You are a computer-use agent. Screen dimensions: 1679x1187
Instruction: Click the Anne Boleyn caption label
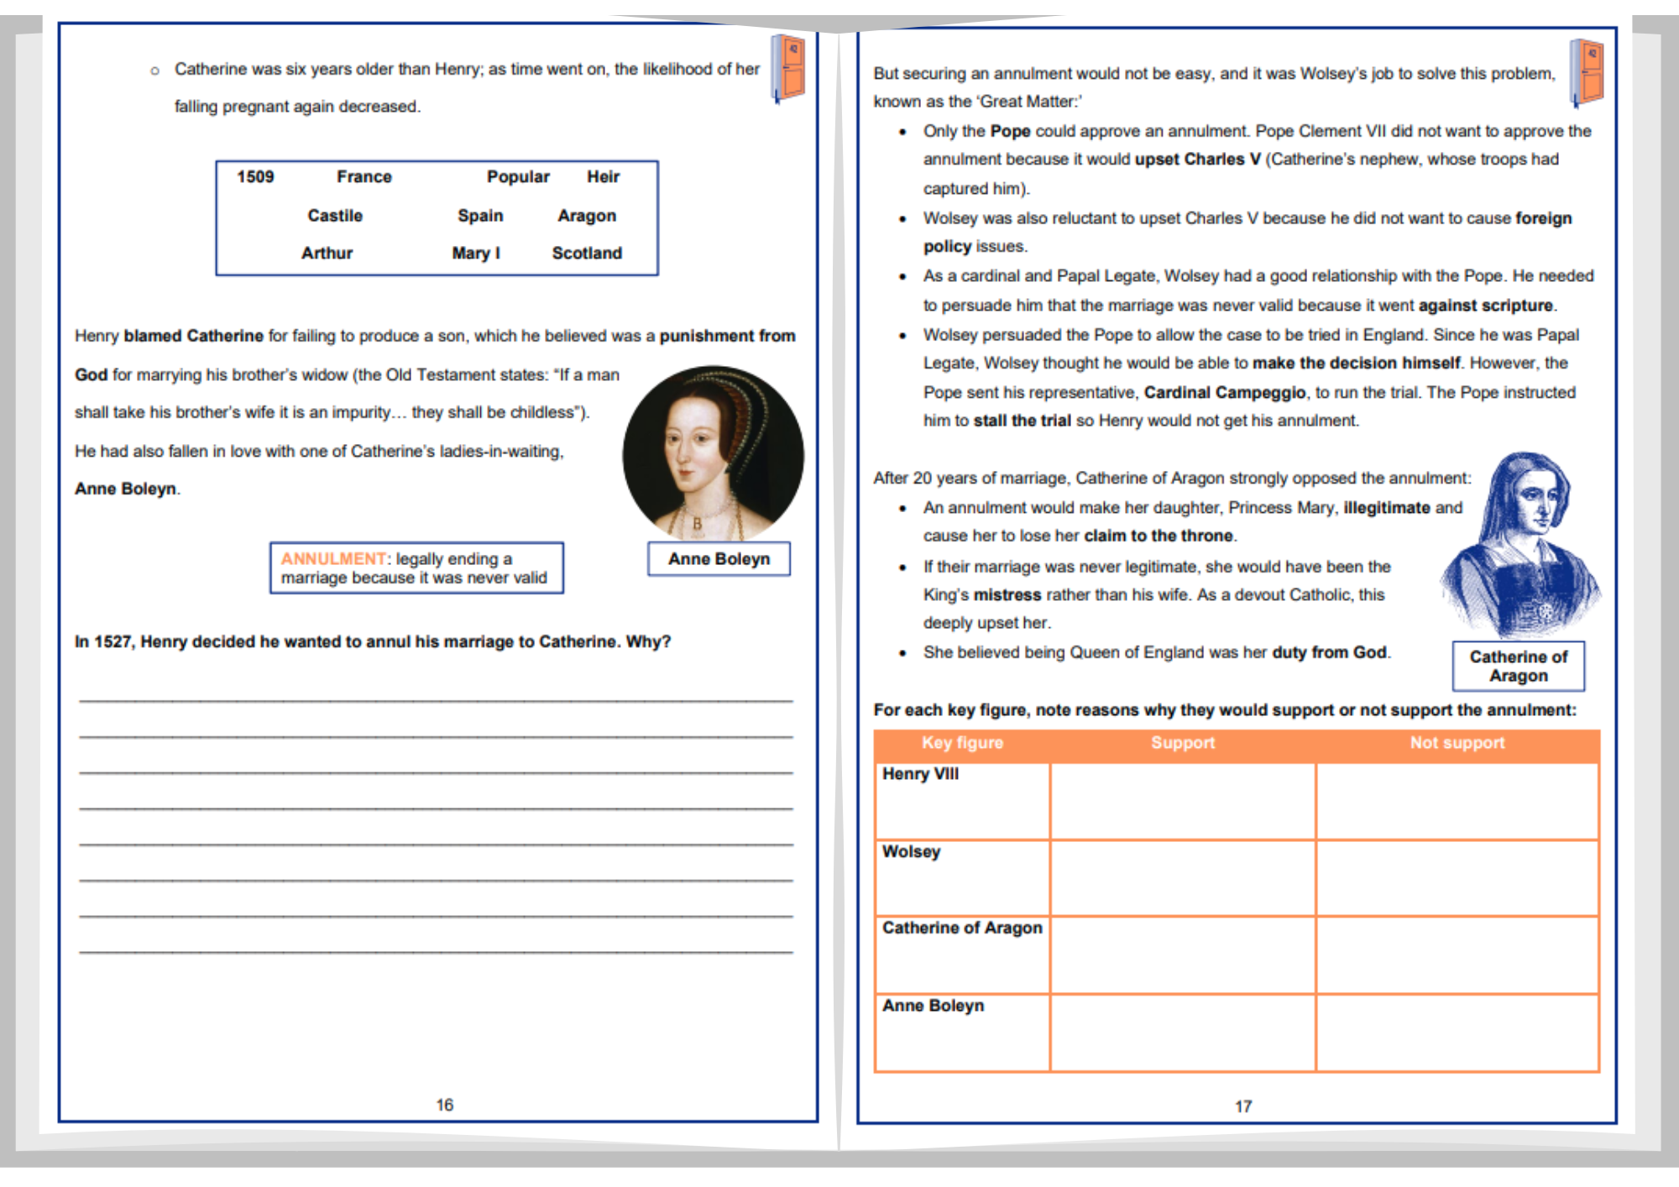coord(719,559)
